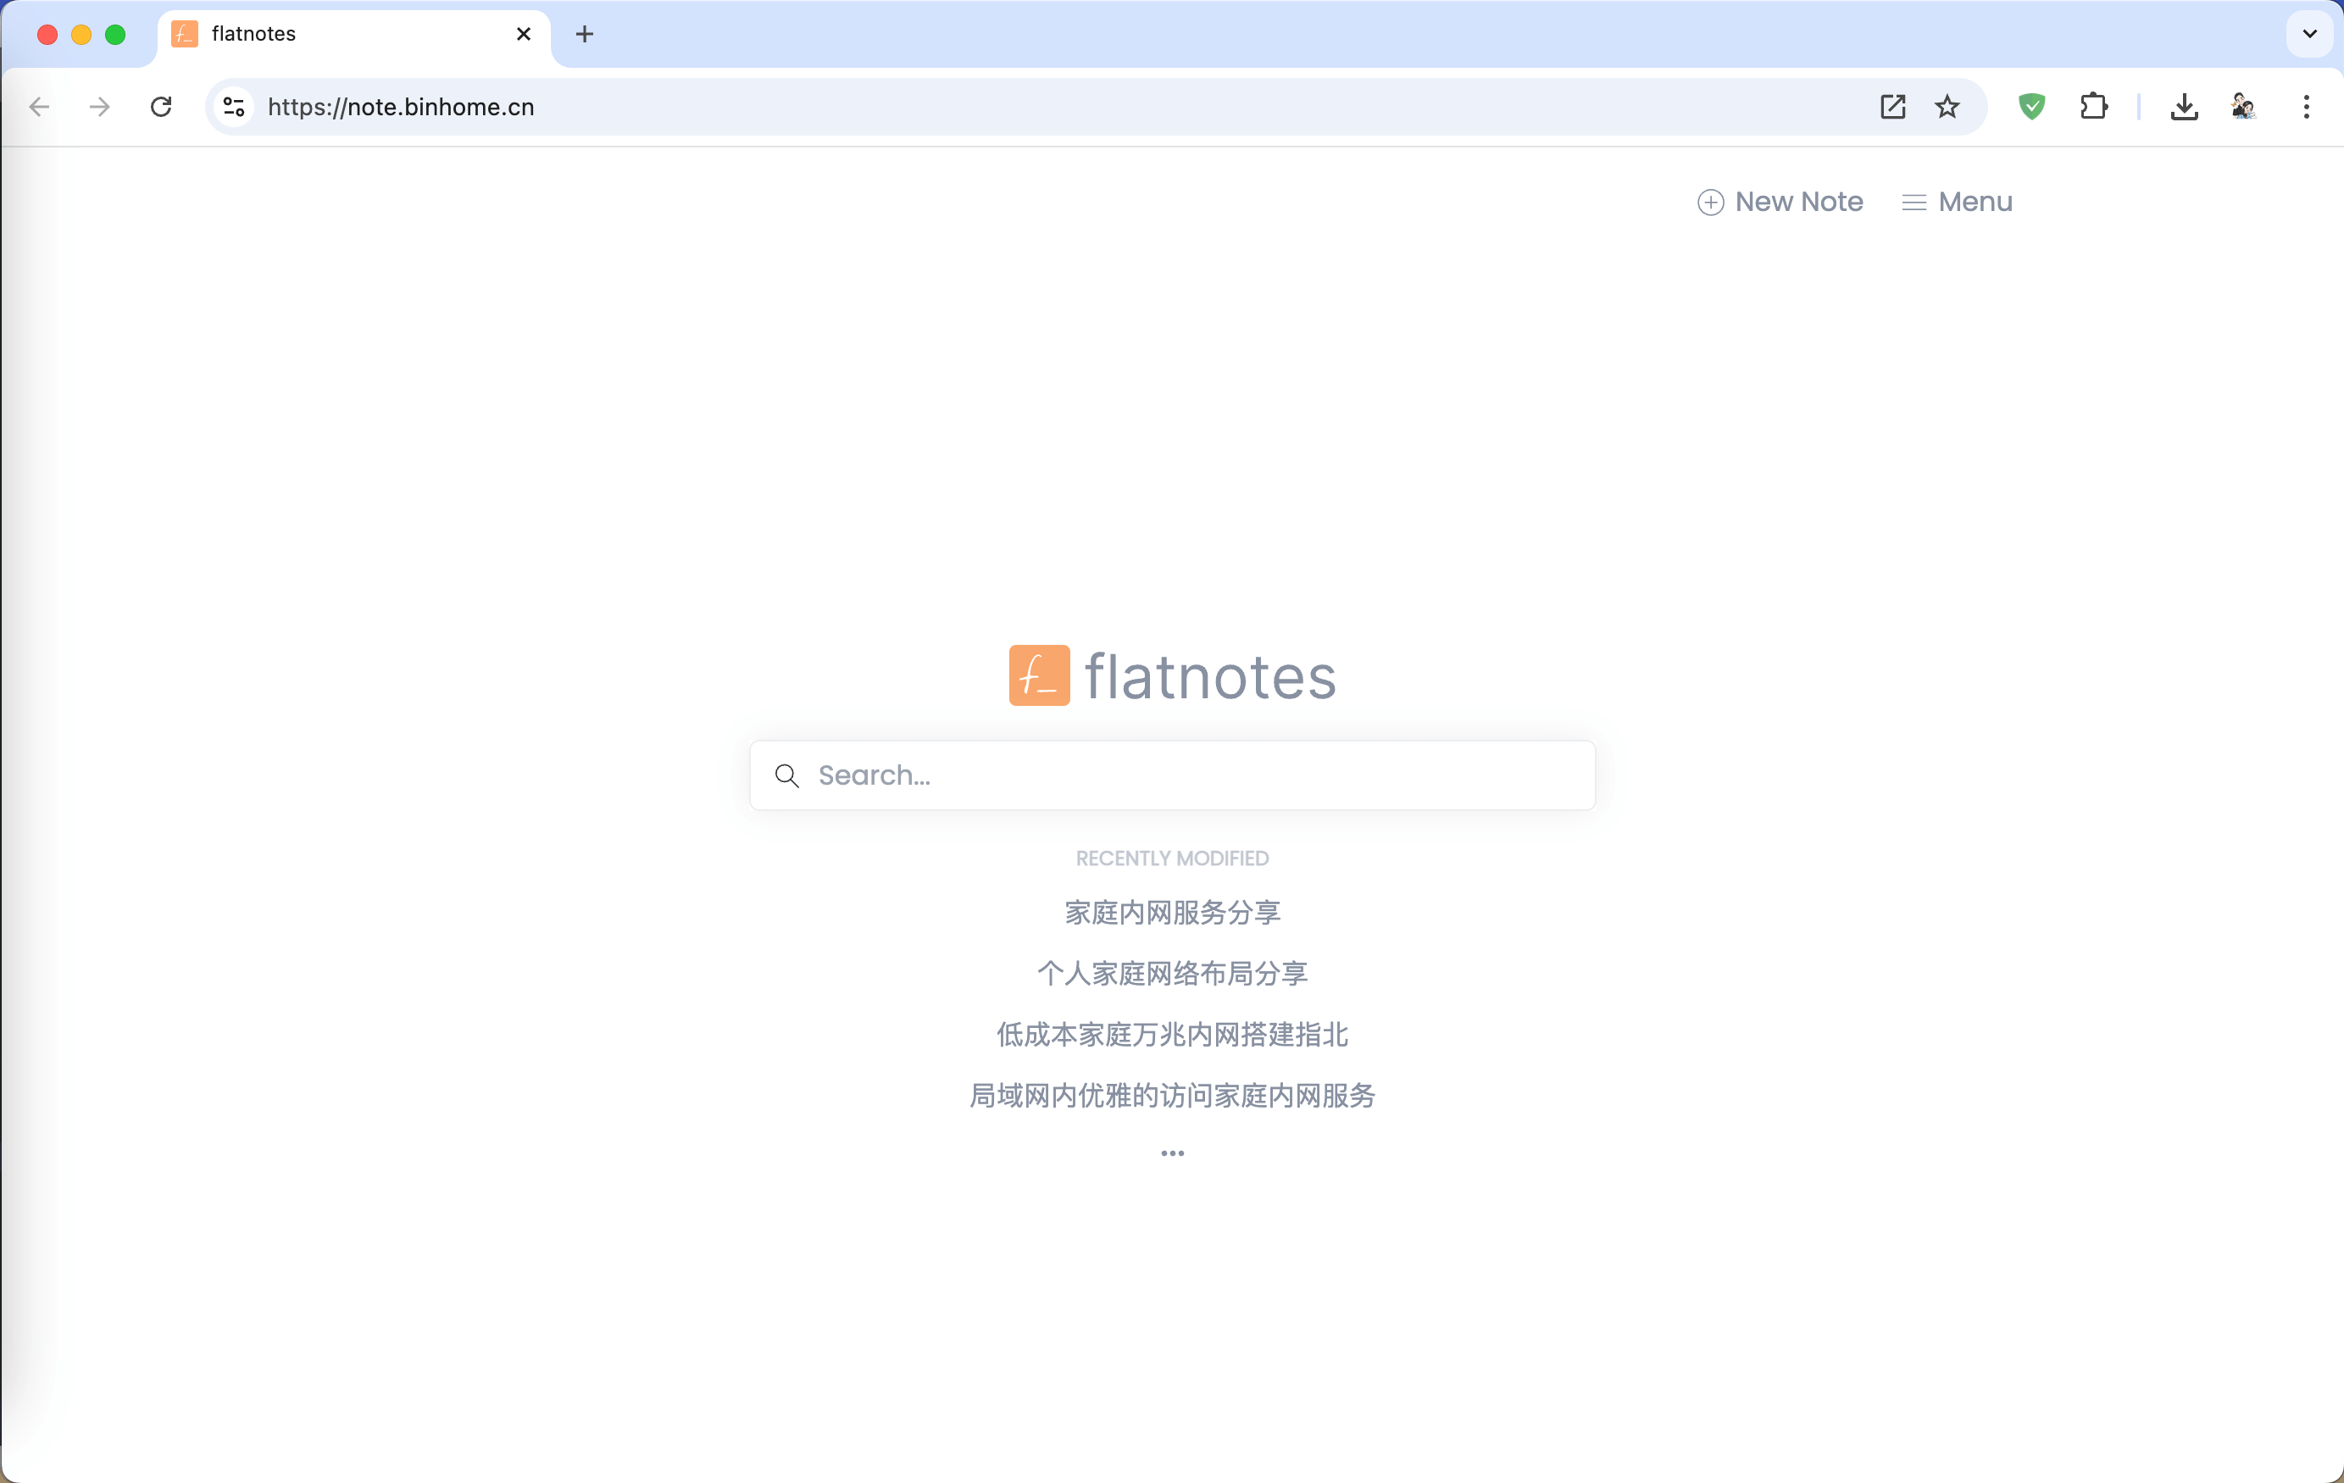
Task: Click the browser forward arrow
Action: click(99, 107)
